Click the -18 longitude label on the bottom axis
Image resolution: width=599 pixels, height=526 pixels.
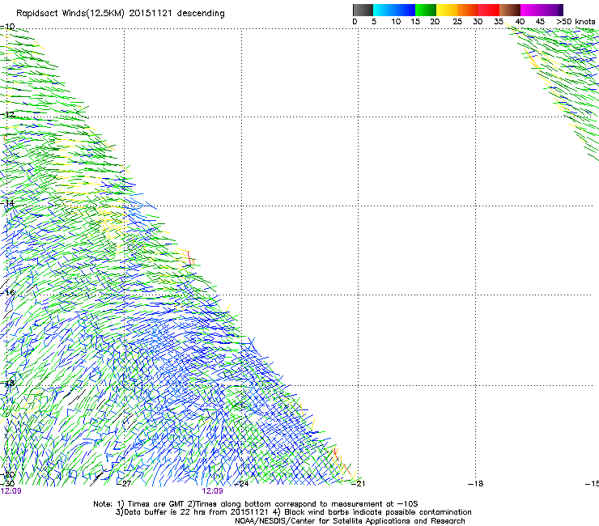[476, 484]
